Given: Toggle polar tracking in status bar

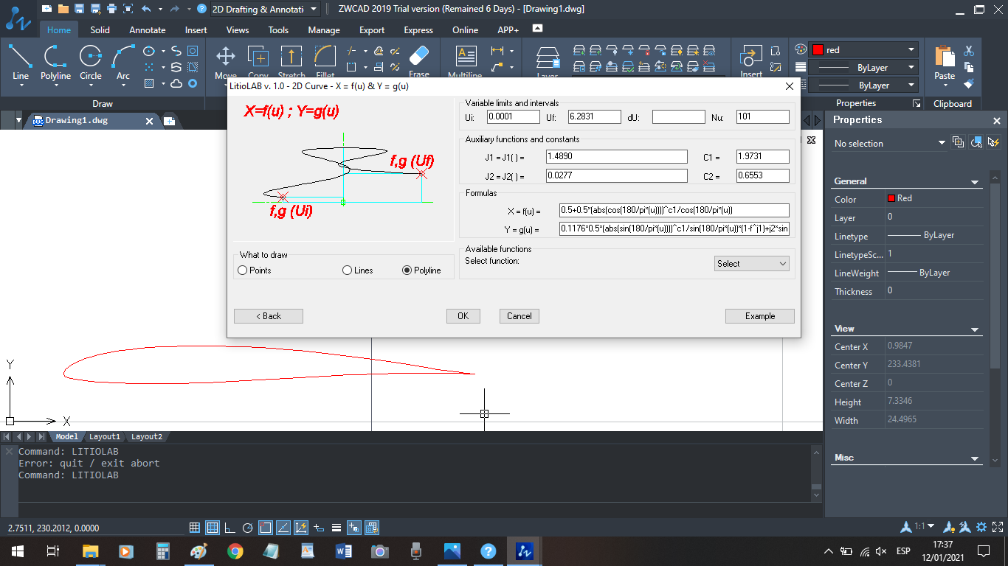Looking at the screenshot, I should 248,528.
